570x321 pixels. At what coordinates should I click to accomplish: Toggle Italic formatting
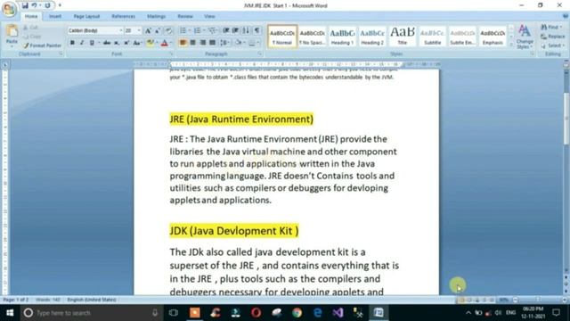point(82,43)
